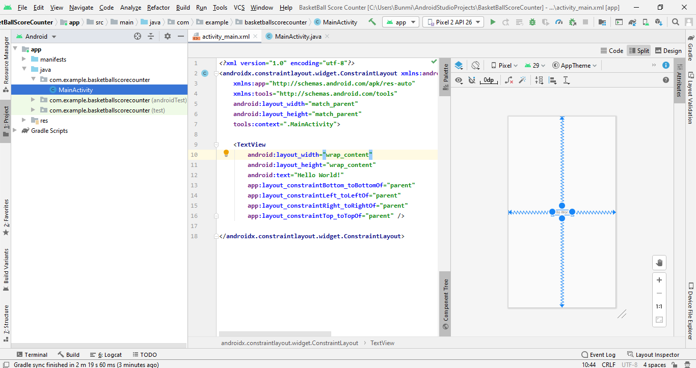The width and height of the screenshot is (696, 368).
Task: Click the Scroll from Source target icon in Project panel
Action: 137,36
